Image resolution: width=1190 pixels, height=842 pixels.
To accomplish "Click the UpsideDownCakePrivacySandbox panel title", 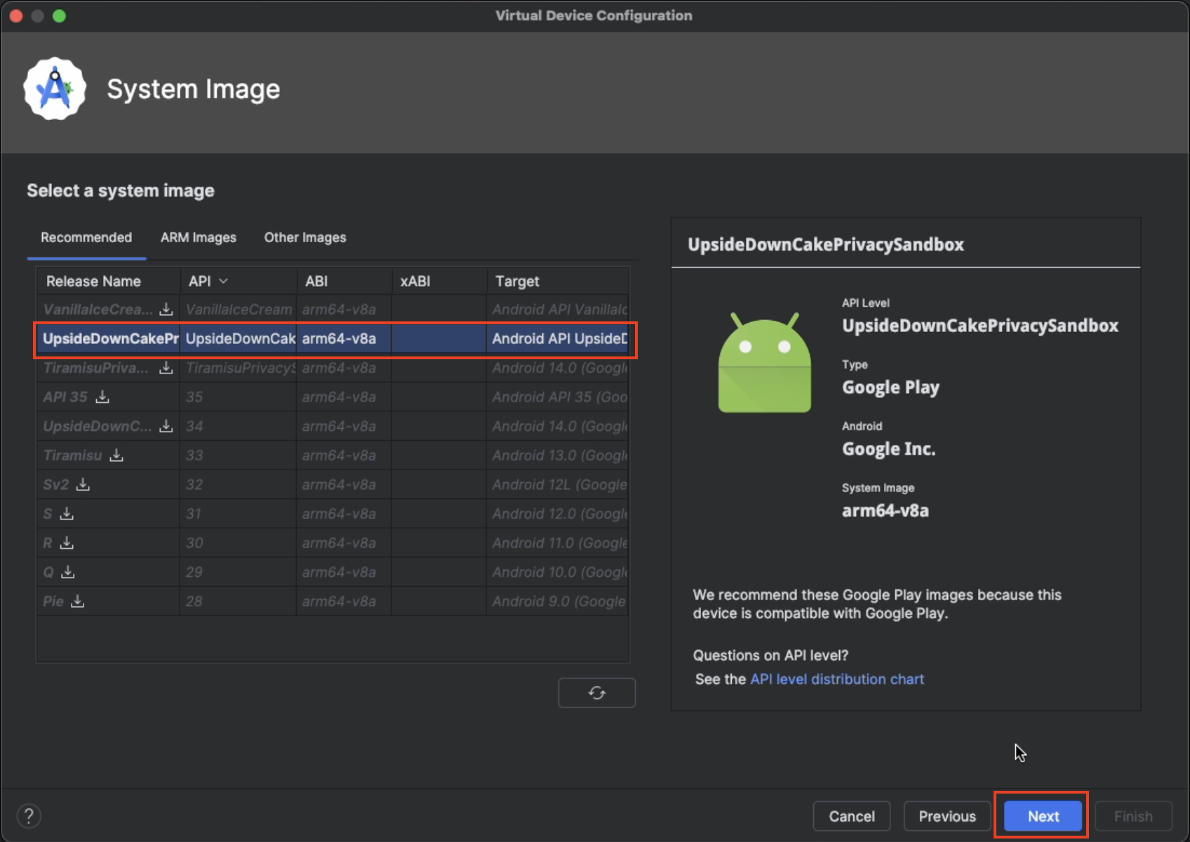I will click(x=826, y=244).
